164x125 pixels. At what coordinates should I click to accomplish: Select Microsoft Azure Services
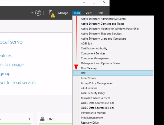pyautogui.click(x=113, y=98)
